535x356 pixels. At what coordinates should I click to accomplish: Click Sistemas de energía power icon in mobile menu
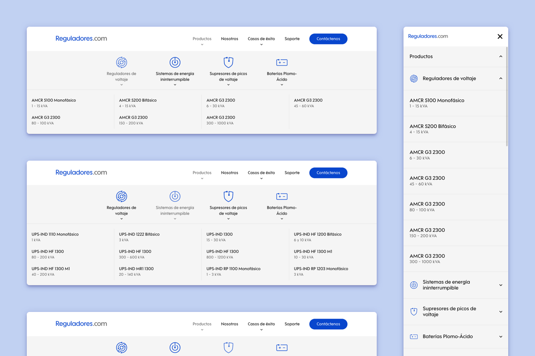(414, 285)
